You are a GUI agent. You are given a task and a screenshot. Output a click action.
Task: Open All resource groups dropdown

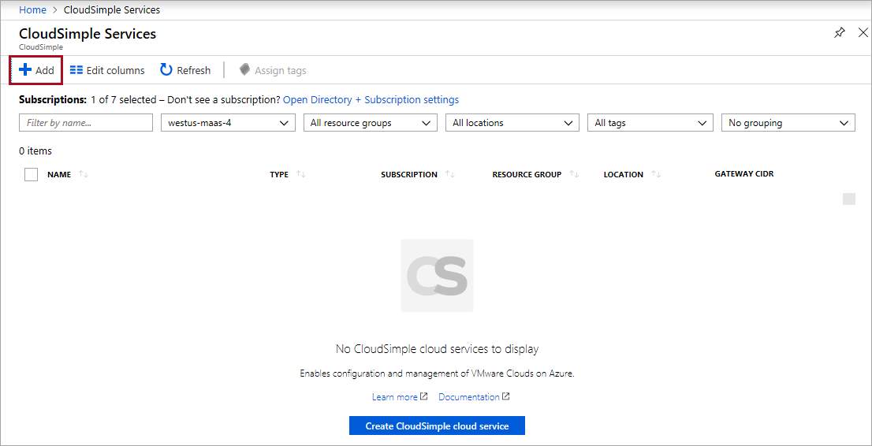click(371, 123)
